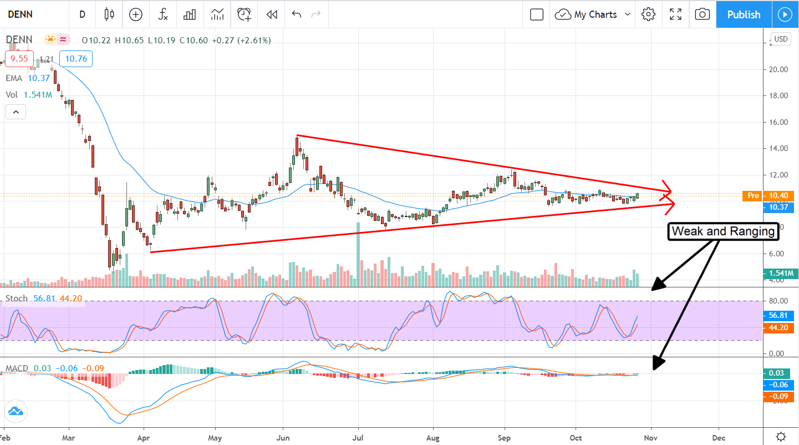This screenshot has height=445, width=799.
Task: Open the axis settings gear at bottom right
Action: 781,436
